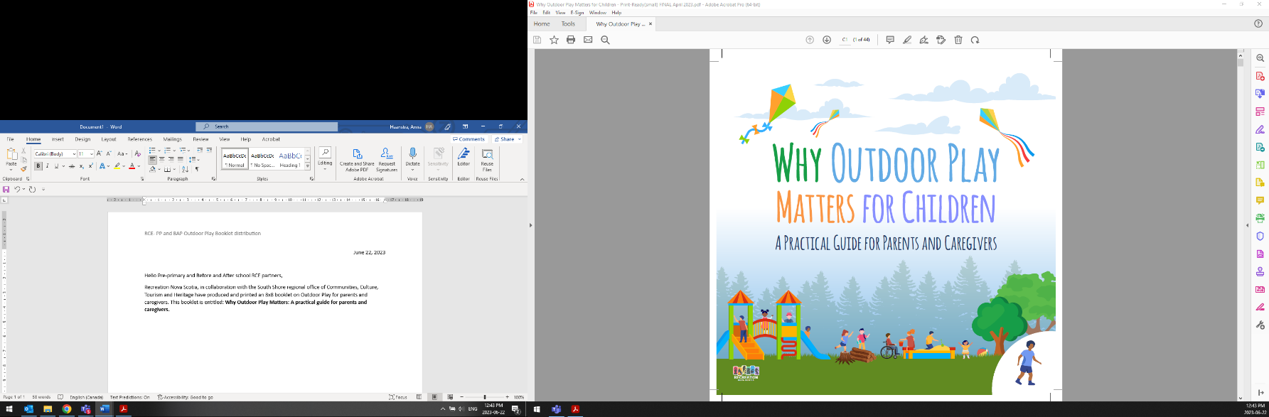Click the add comment sticky note icon
1269x417 pixels.
pos(890,40)
